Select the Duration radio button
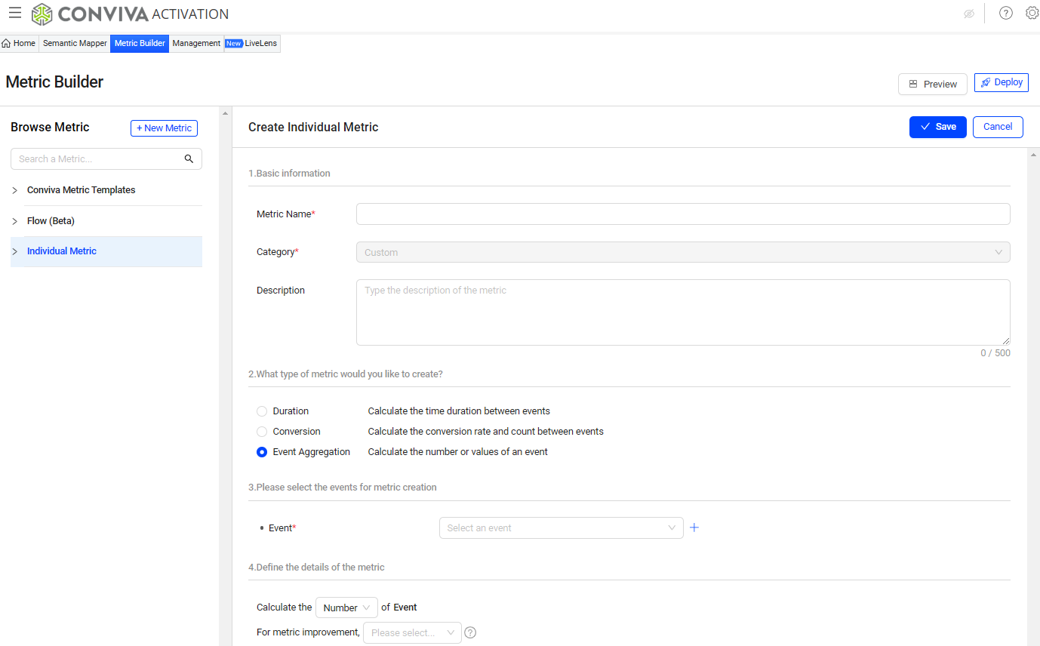Viewport: 1040px width, 646px height. tap(262, 411)
